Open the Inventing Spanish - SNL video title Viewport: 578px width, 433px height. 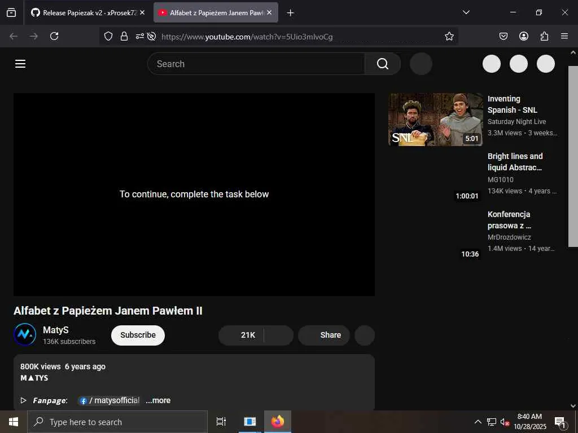[x=513, y=104]
